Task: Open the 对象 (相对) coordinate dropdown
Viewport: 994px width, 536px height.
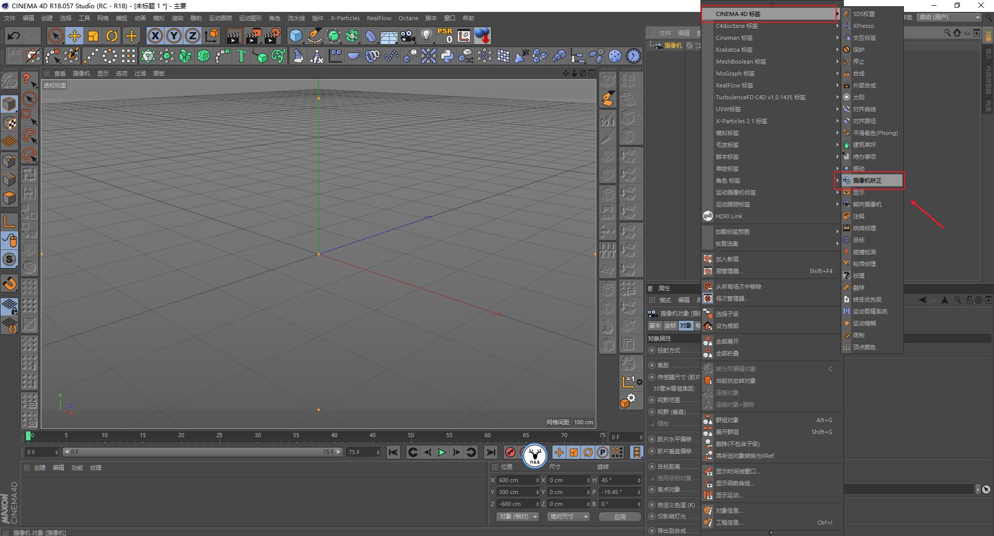Action: click(x=518, y=516)
